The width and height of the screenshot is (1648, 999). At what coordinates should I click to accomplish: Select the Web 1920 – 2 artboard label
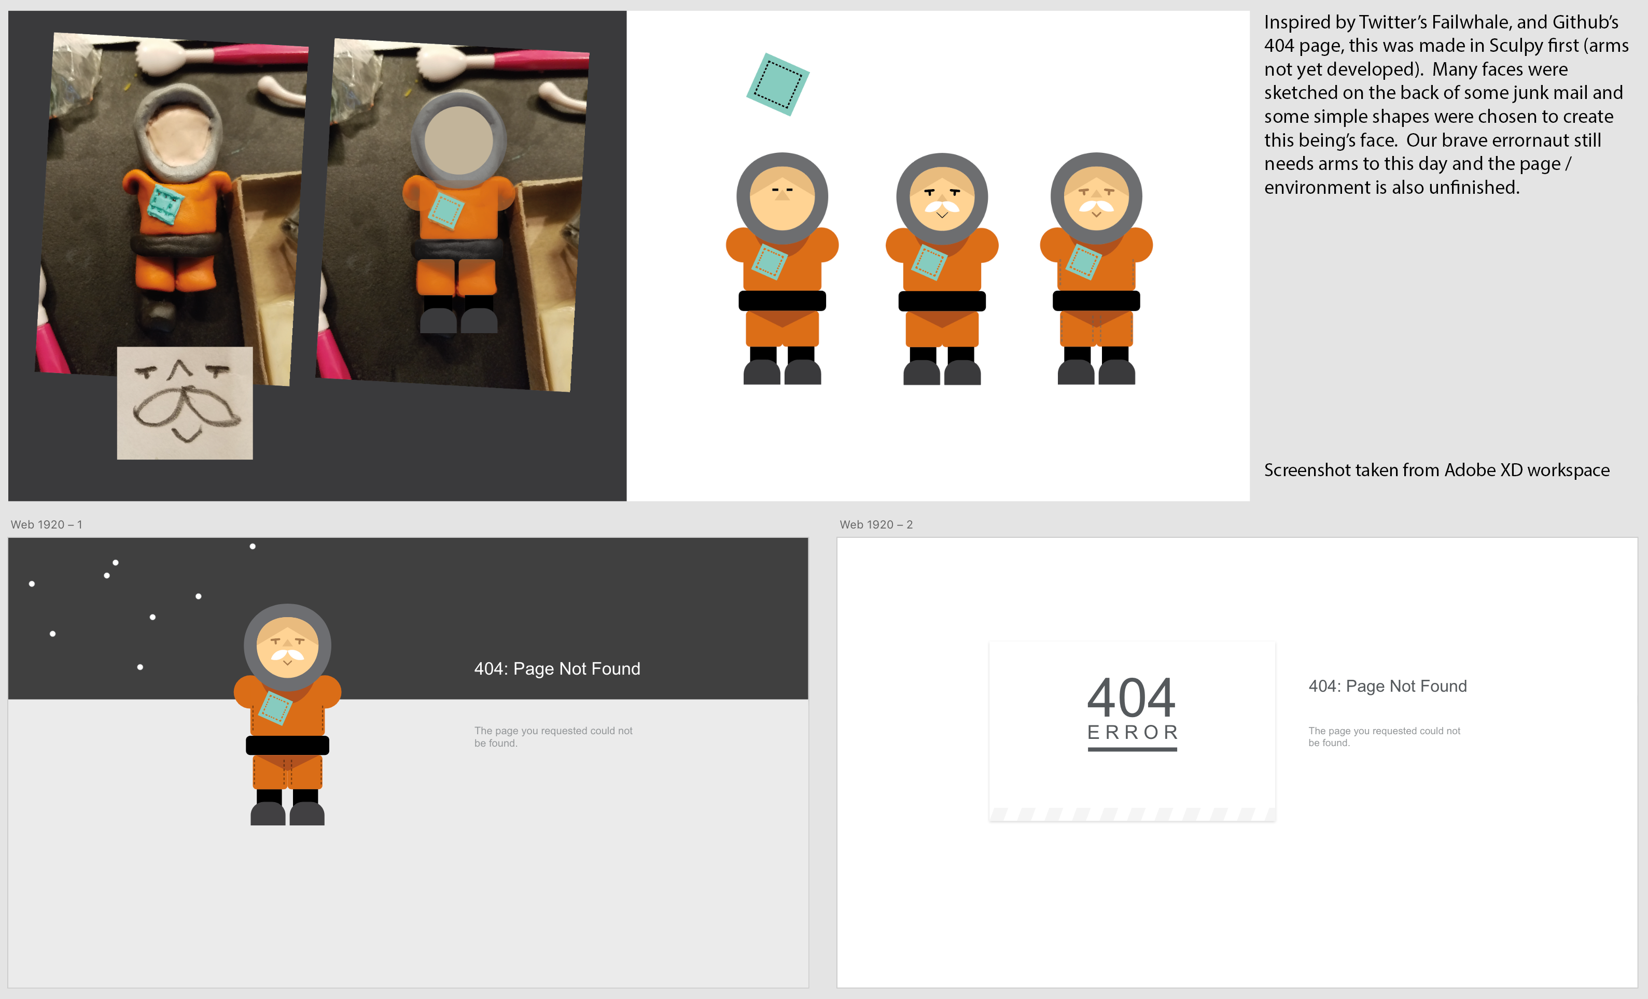(875, 524)
